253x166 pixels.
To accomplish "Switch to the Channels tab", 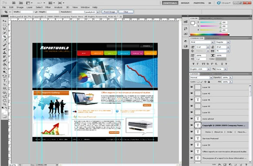I will 206,74.
